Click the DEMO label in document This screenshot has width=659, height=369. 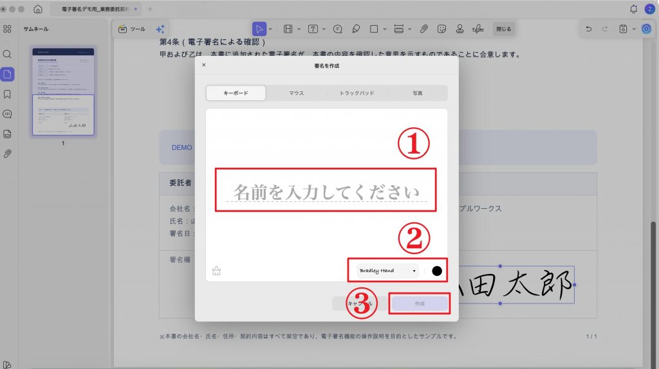pyautogui.click(x=181, y=148)
